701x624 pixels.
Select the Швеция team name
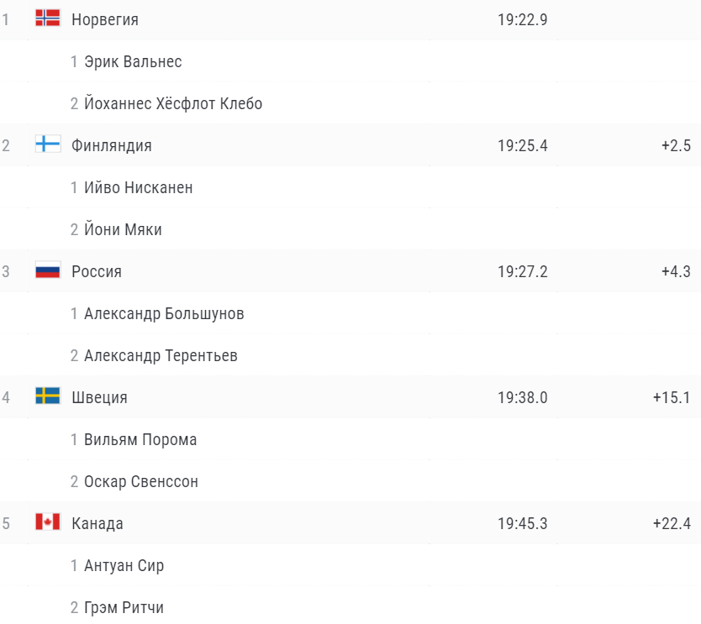(x=99, y=397)
